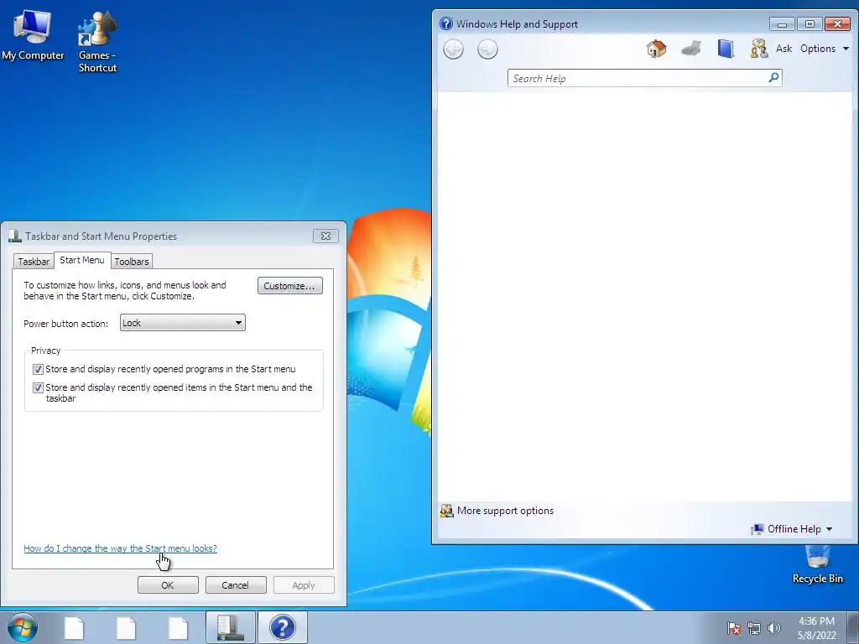Click More support options link

point(505,511)
